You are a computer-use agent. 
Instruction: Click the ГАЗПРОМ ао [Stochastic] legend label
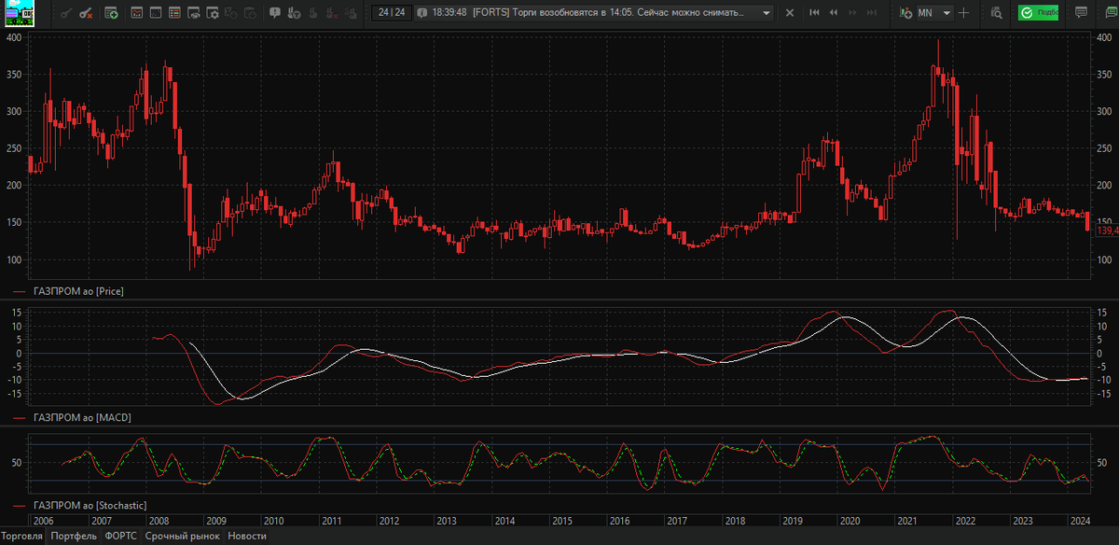pyautogui.click(x=90, y=505)
